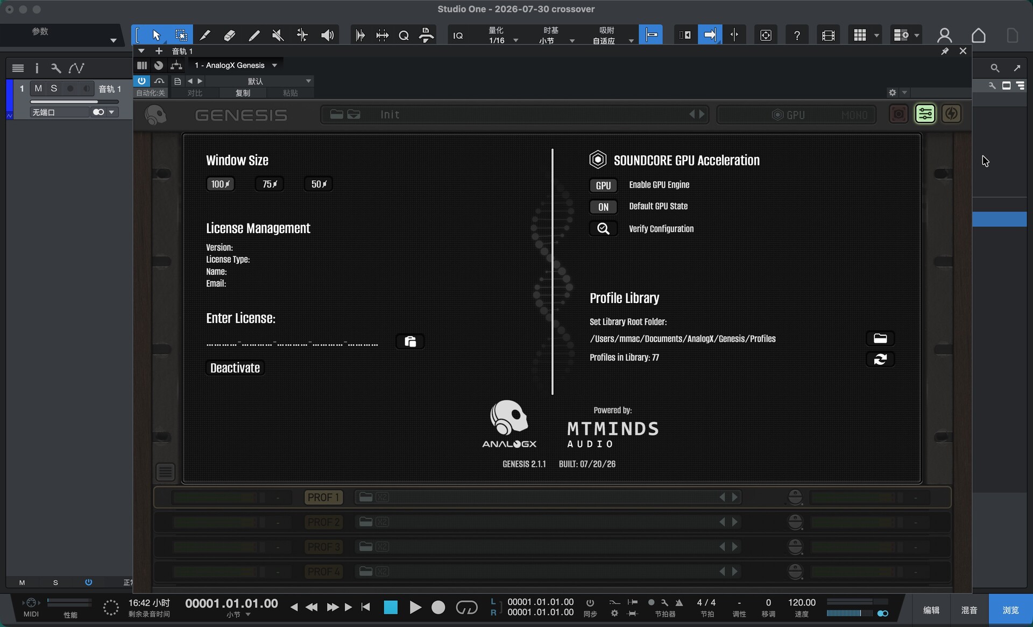Click the 无端口 input port field
The width and height of the screenshot is (1033, 627).
59,112
